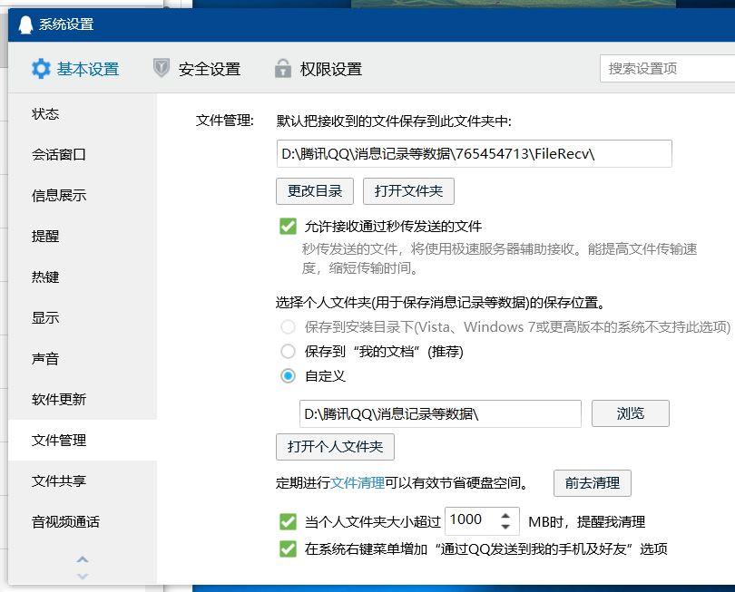The height and width of the screenshot is (592, 735).
Task: Open the 基本设置 tab
Action: (x=75, y=69)
